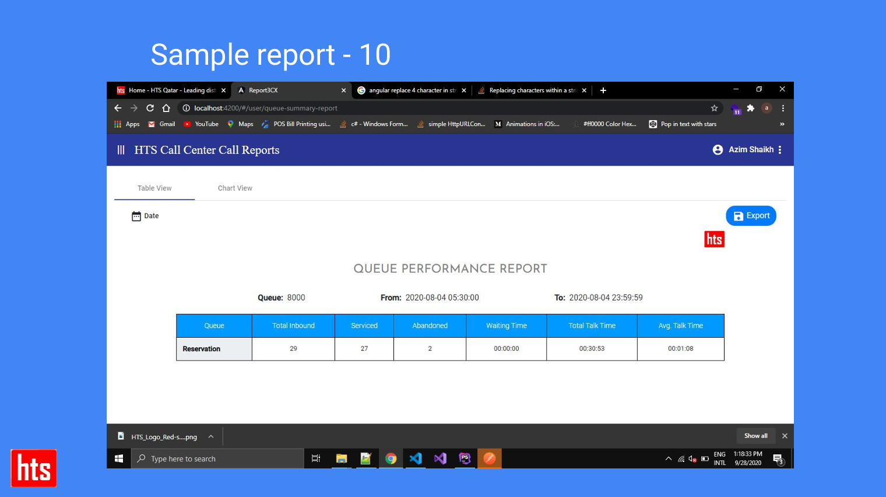The height and width of the screenshot is (497, 886).
Task: Bookmark this page with the star icon
Action: tap(714, 108)
